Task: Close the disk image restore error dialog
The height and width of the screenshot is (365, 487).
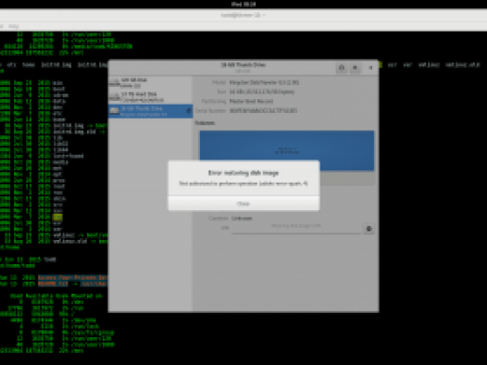Action: (x=243, y=204)
